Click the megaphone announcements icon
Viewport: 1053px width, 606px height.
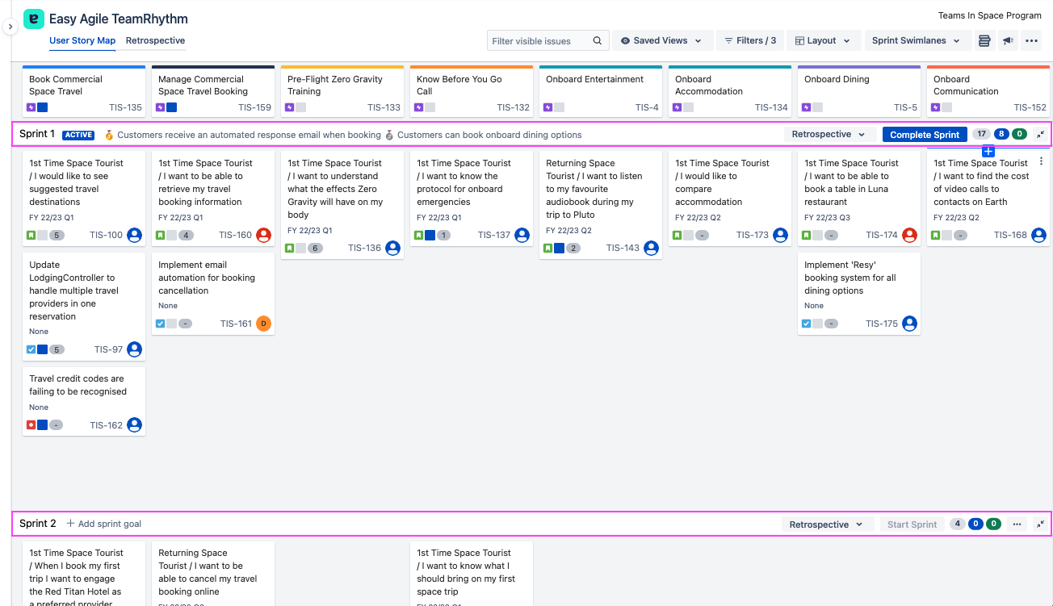pyautogui.click(x=1007, y=40)
